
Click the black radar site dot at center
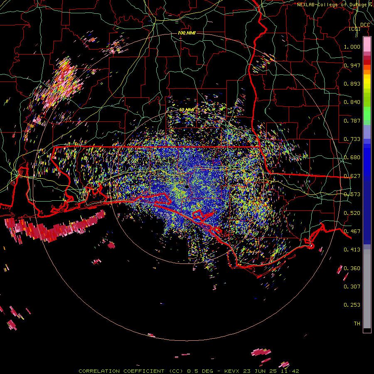click(187, 187)
